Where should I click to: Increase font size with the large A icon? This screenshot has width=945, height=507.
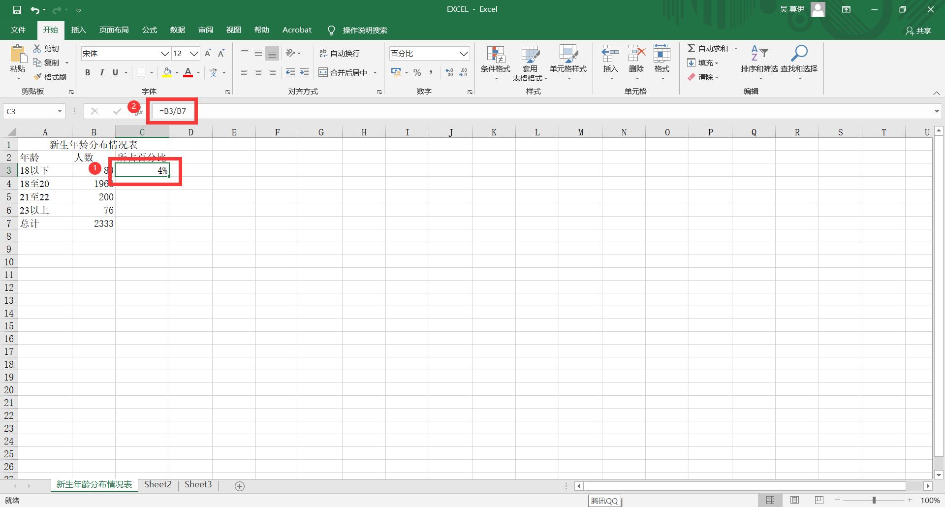[208, 53]
